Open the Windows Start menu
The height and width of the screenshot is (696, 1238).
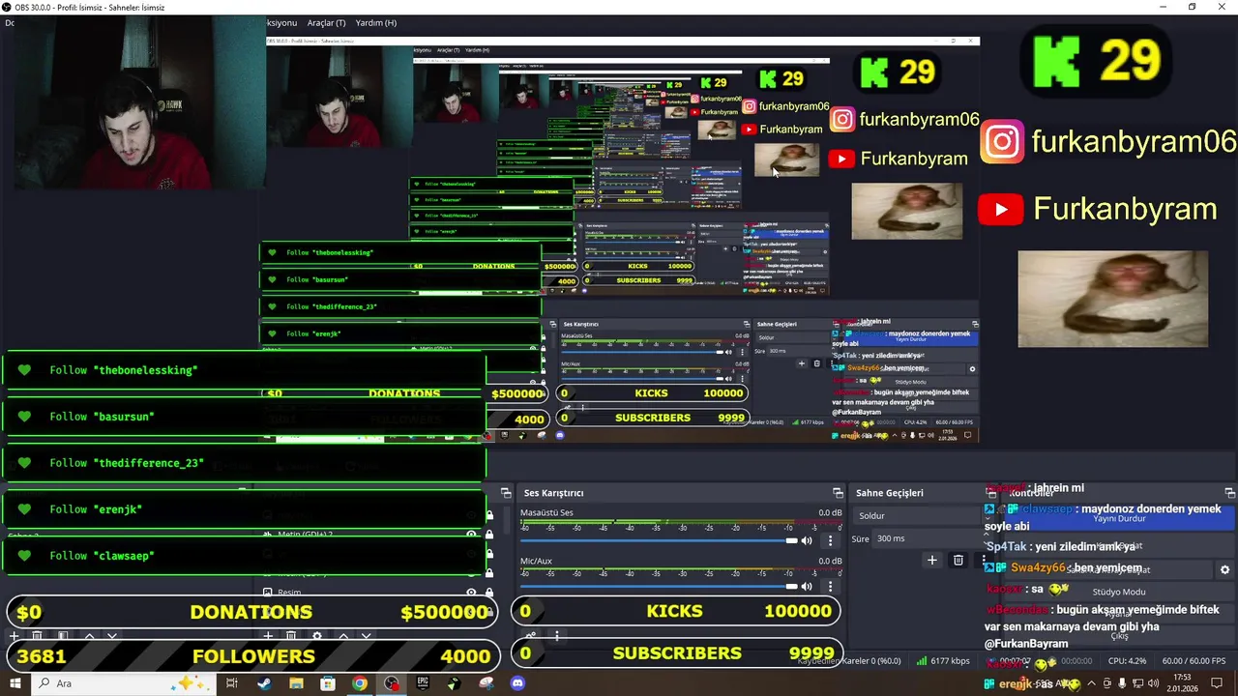pos(15,683)
